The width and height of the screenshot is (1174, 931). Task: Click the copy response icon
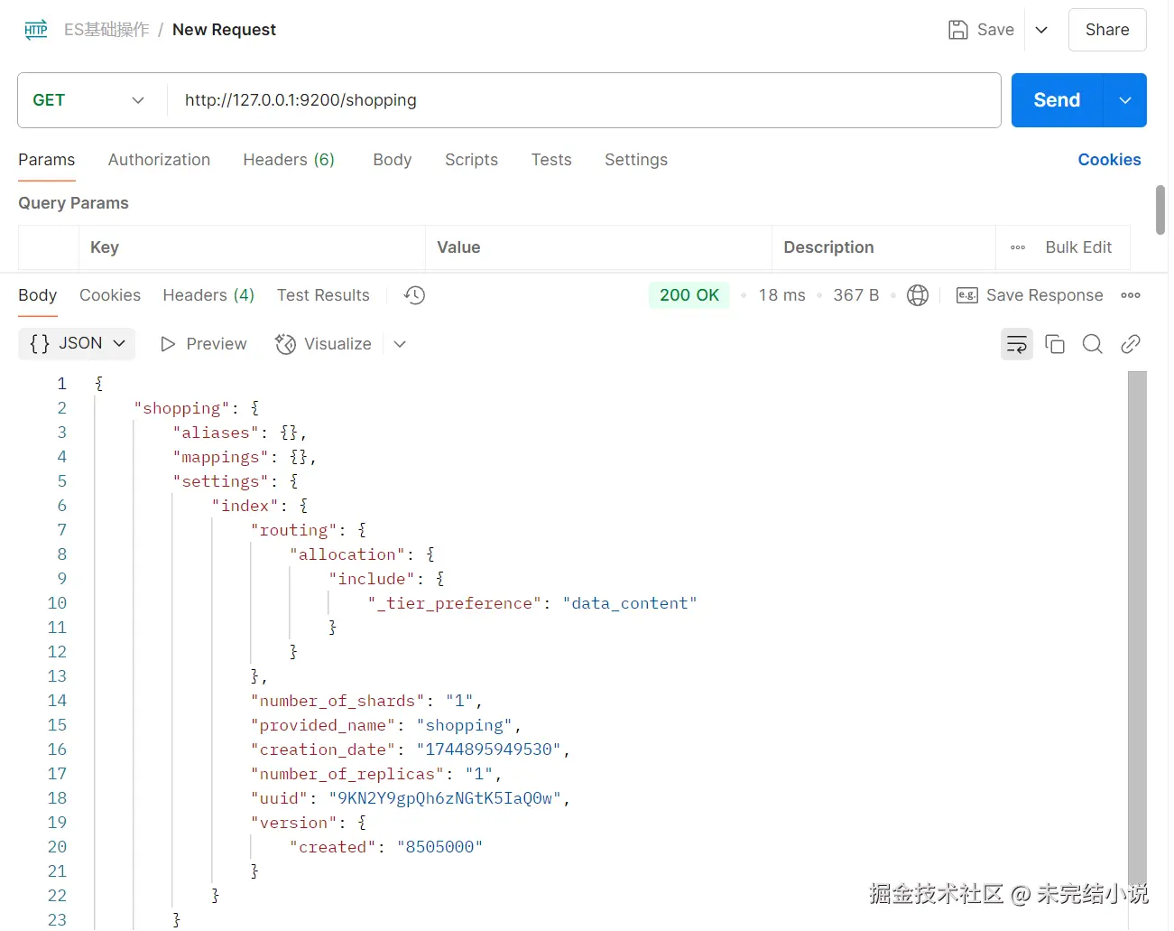(1055, 344)
